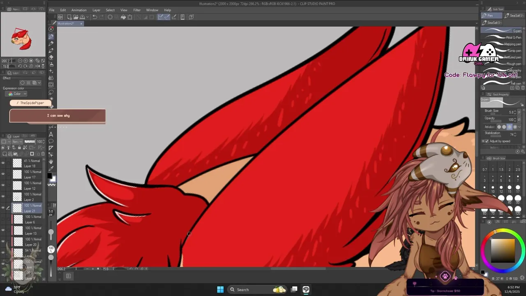
Task: Select Layer 13 in layer list
Action: [27, 231]
